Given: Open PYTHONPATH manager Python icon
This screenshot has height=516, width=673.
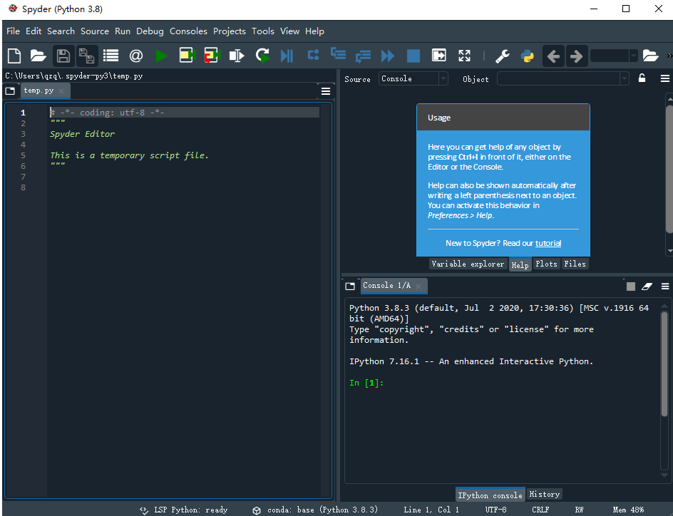Looking at the screenshot, I should 527,56.
